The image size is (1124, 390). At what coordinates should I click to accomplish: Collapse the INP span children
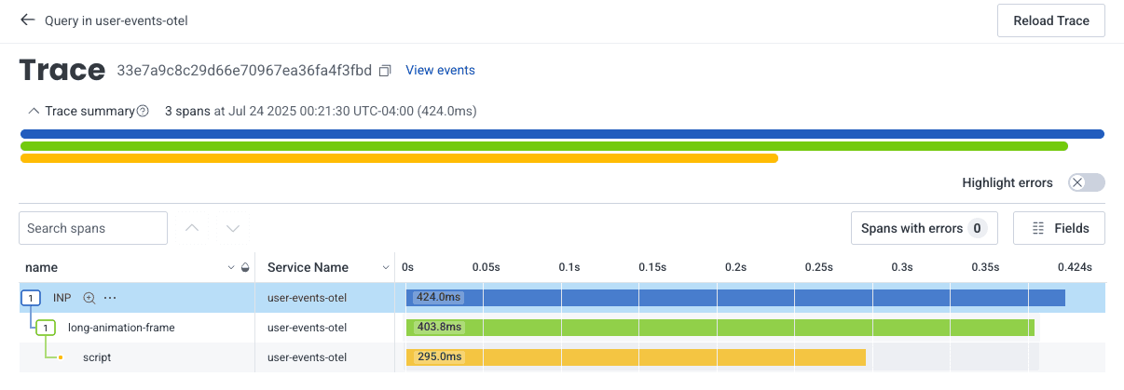click(x=31, y=298)
